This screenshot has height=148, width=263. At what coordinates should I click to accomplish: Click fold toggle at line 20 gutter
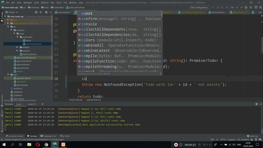tap(67, 31)
